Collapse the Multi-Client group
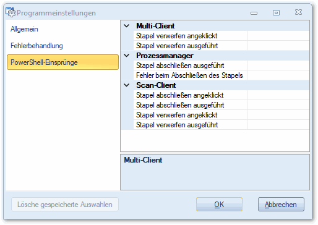 tap(127, 26)
